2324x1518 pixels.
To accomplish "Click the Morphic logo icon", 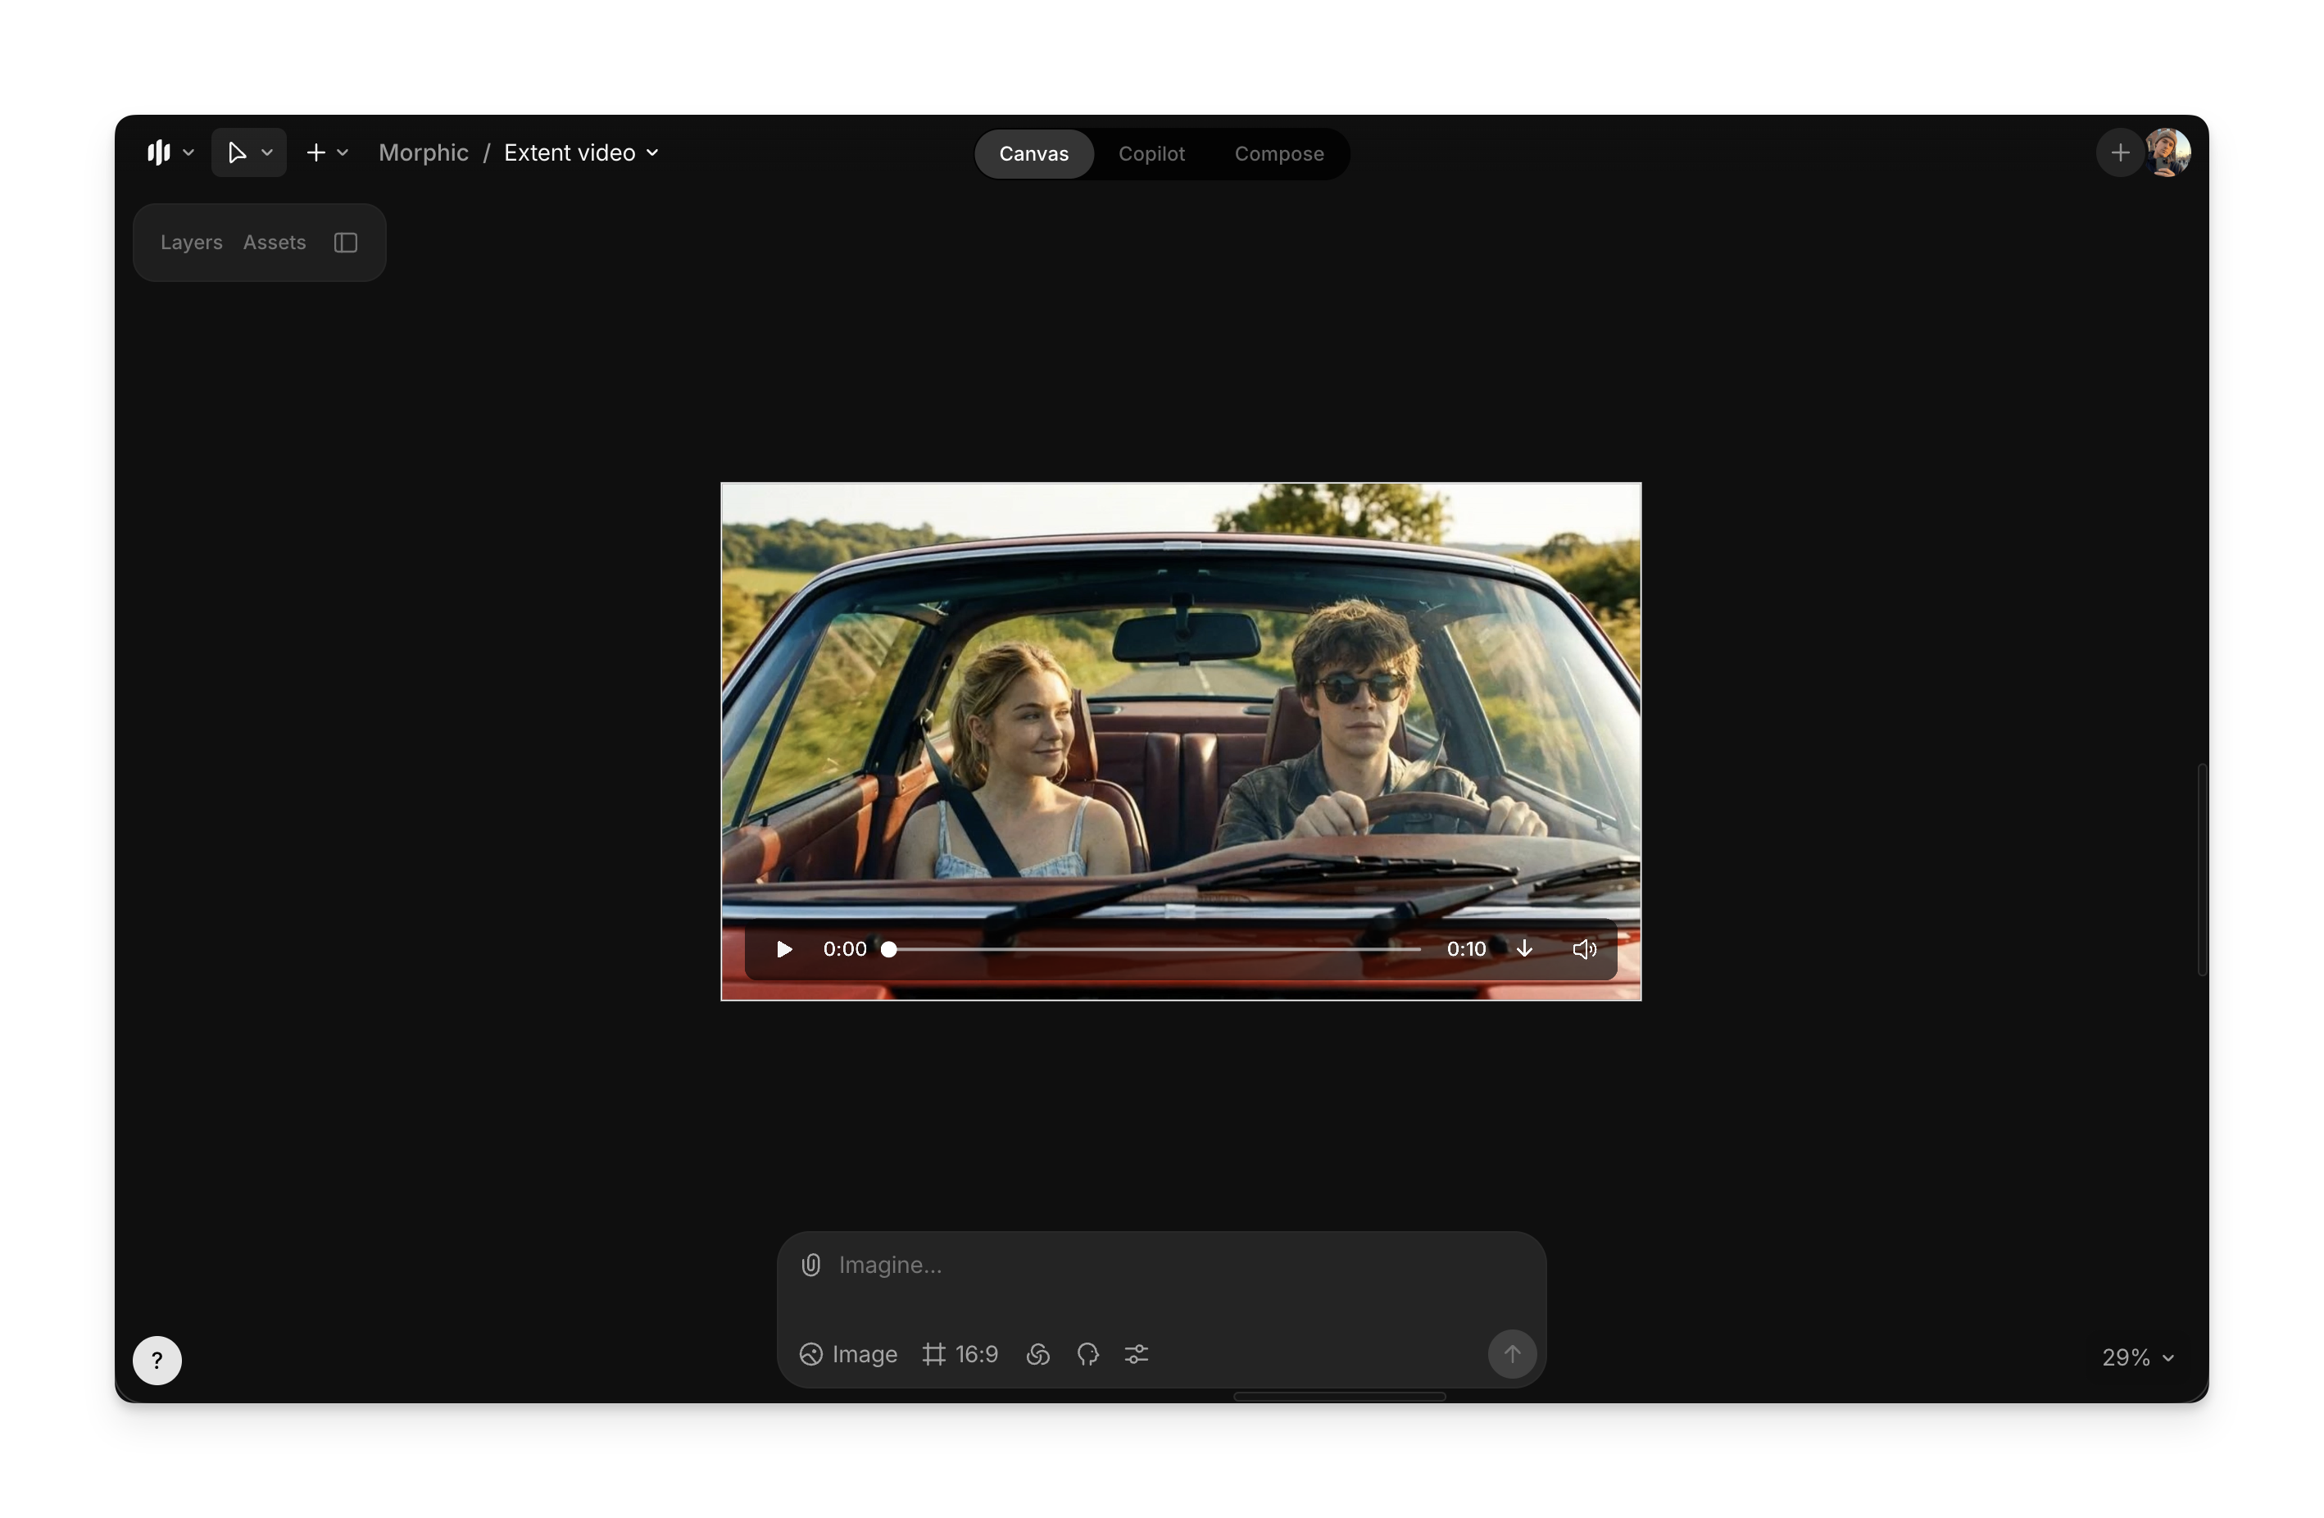I will pyautogui.click(x=158, y=152).
